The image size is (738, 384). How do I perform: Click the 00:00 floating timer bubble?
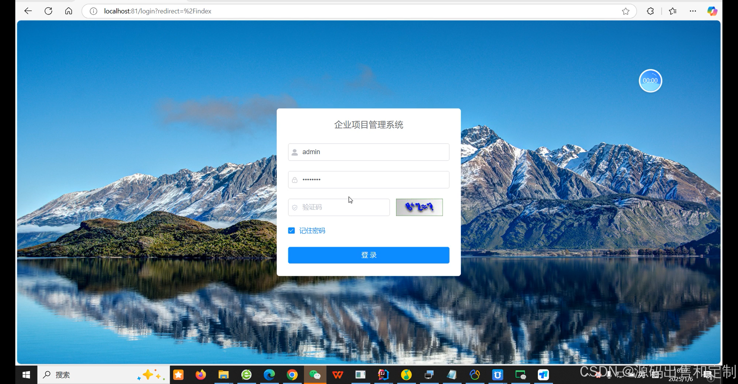(x=650, y=81)
